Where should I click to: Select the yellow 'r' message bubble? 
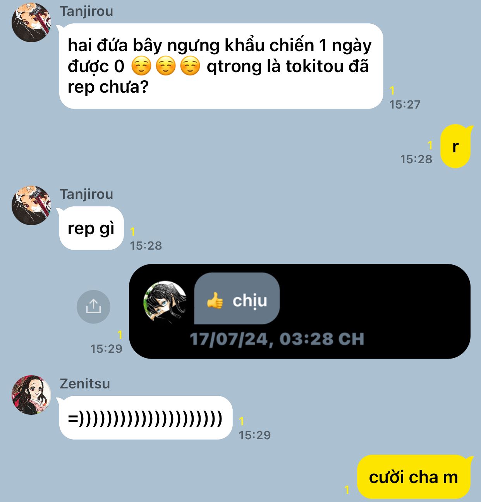[455, 146]
